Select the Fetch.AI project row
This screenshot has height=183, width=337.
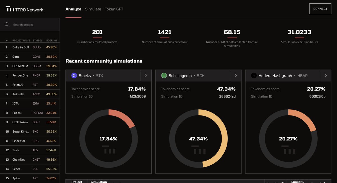click(30, 85)
